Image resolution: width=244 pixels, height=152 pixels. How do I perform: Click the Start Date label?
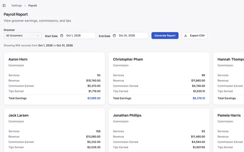point(51,36)
